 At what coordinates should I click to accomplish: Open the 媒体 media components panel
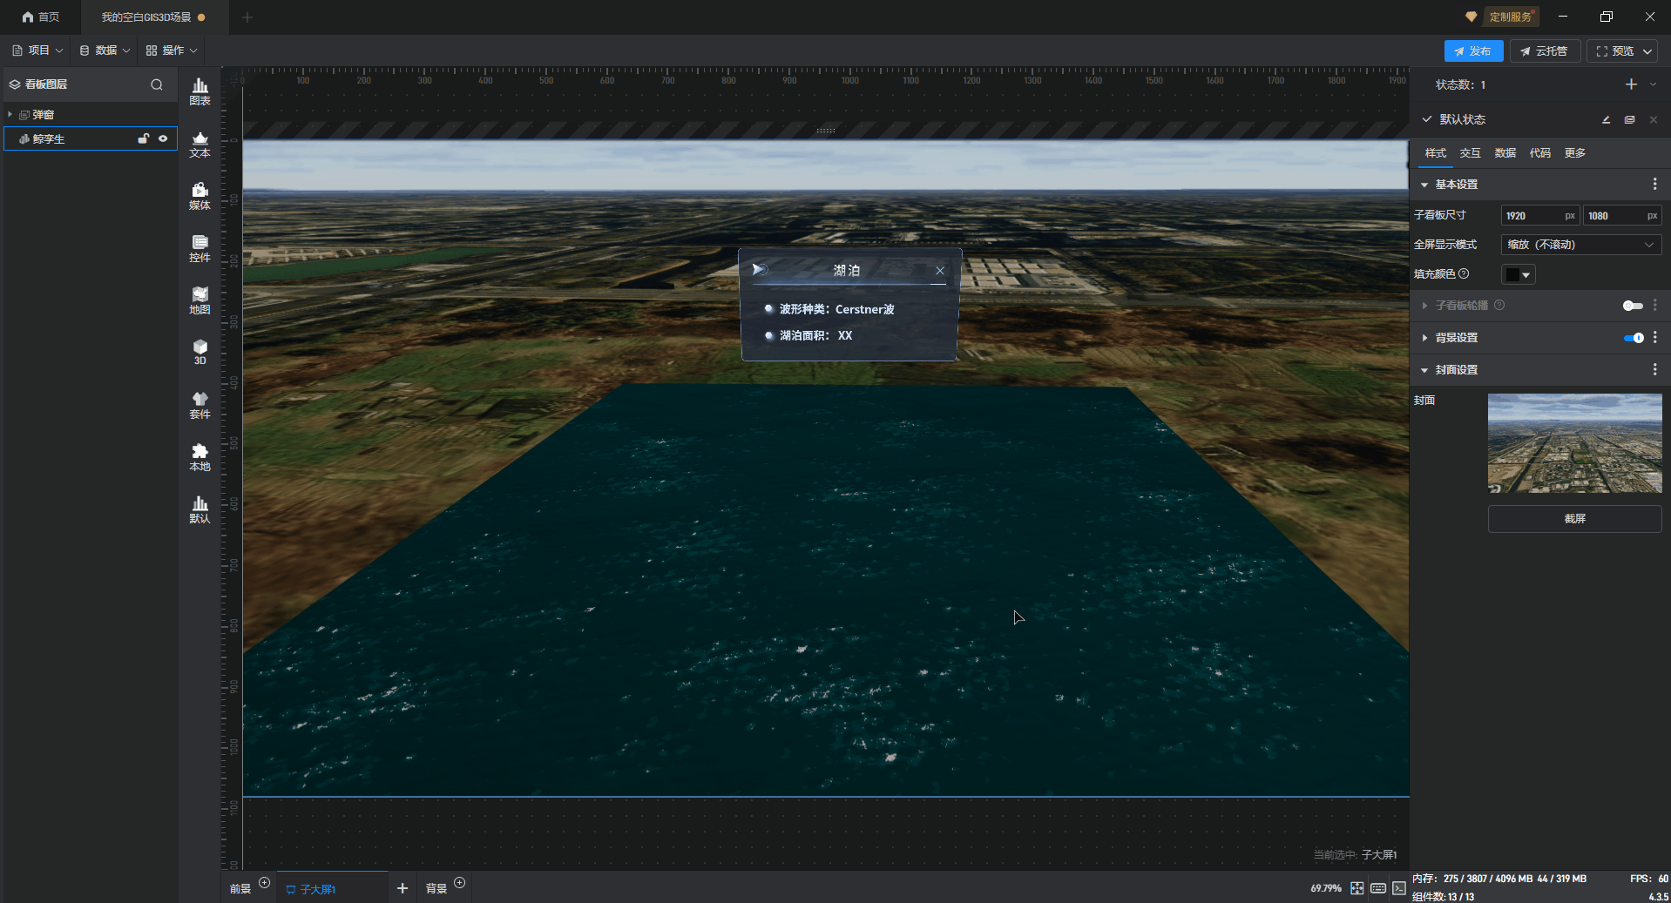[200, 196]
